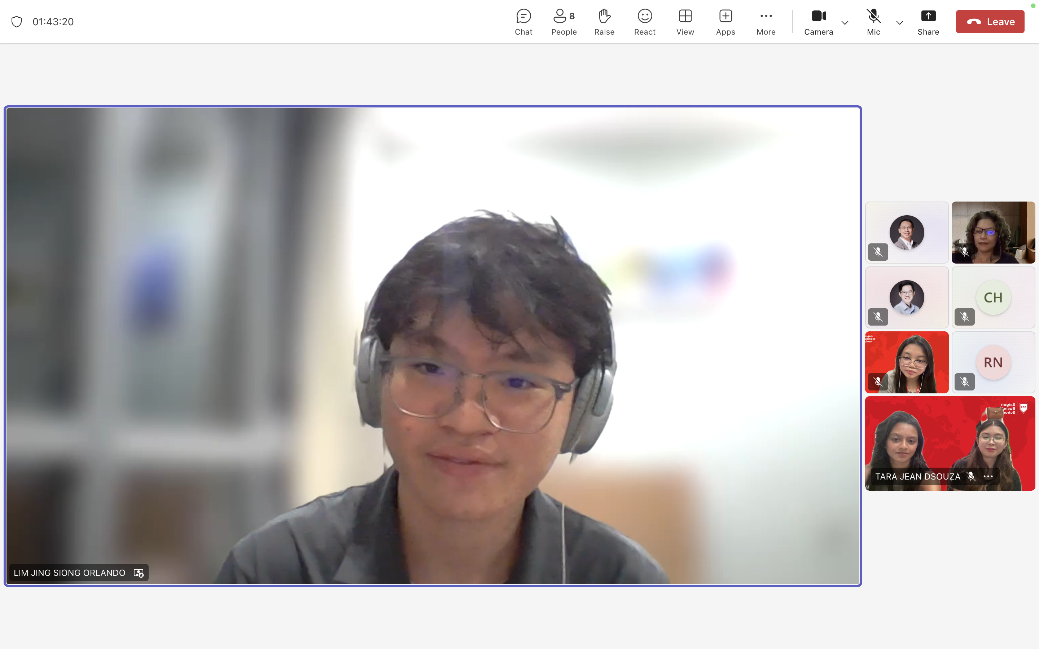Screen dimensions: 1039x649
Task: Unmute the Mic
Action: [x=873, y=22]
